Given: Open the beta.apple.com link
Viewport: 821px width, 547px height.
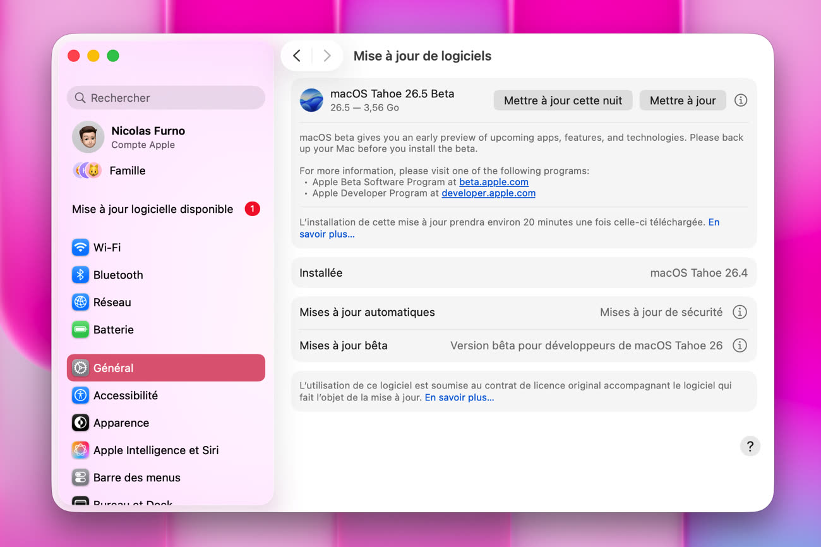Looking at the screenshot, I should 493,182.
